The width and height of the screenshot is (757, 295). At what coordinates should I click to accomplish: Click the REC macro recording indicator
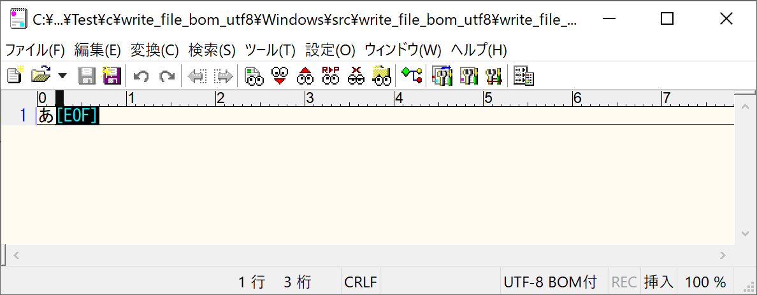[624, 282]
